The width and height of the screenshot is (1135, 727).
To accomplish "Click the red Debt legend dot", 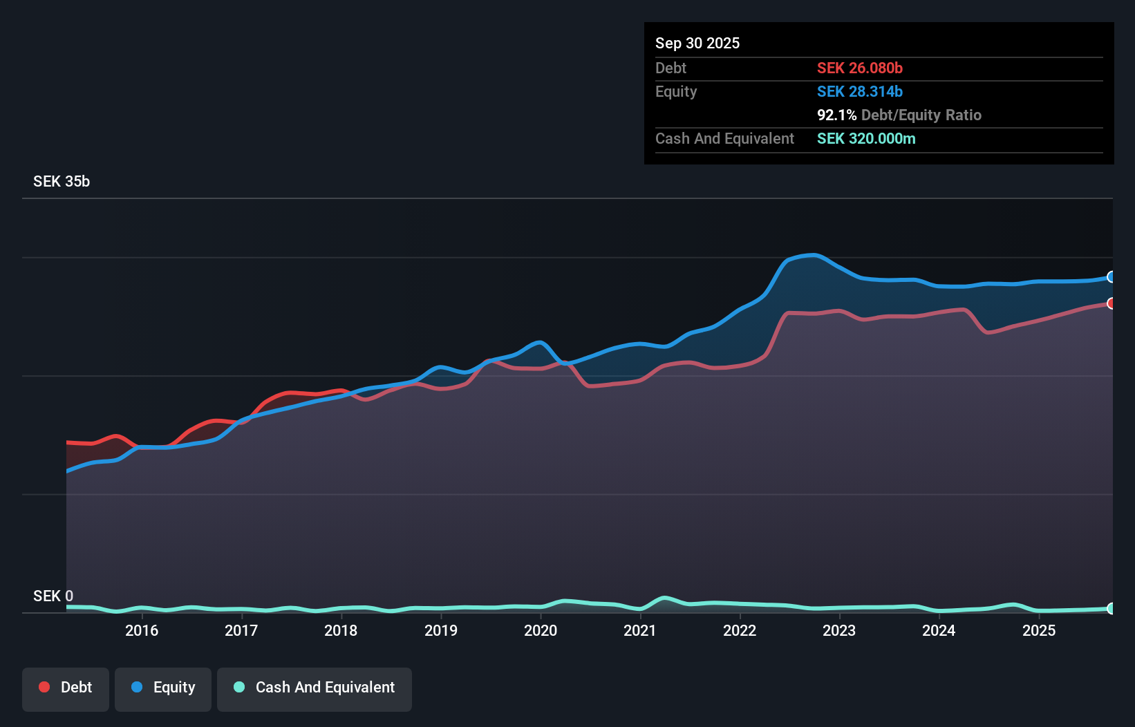I will click(44, 687).
